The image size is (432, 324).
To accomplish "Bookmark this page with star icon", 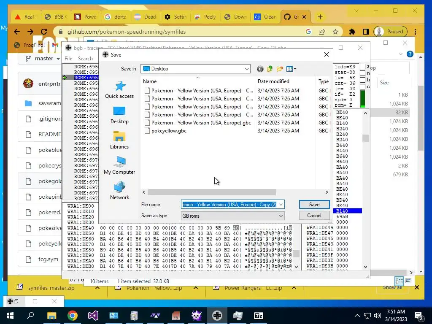I will (x=335, y=32).
